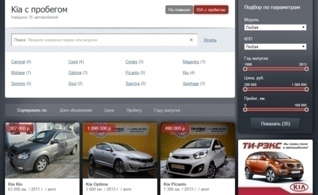Click the Искать search link
This screenshot has width=318, height=195.
coord(210,40)
